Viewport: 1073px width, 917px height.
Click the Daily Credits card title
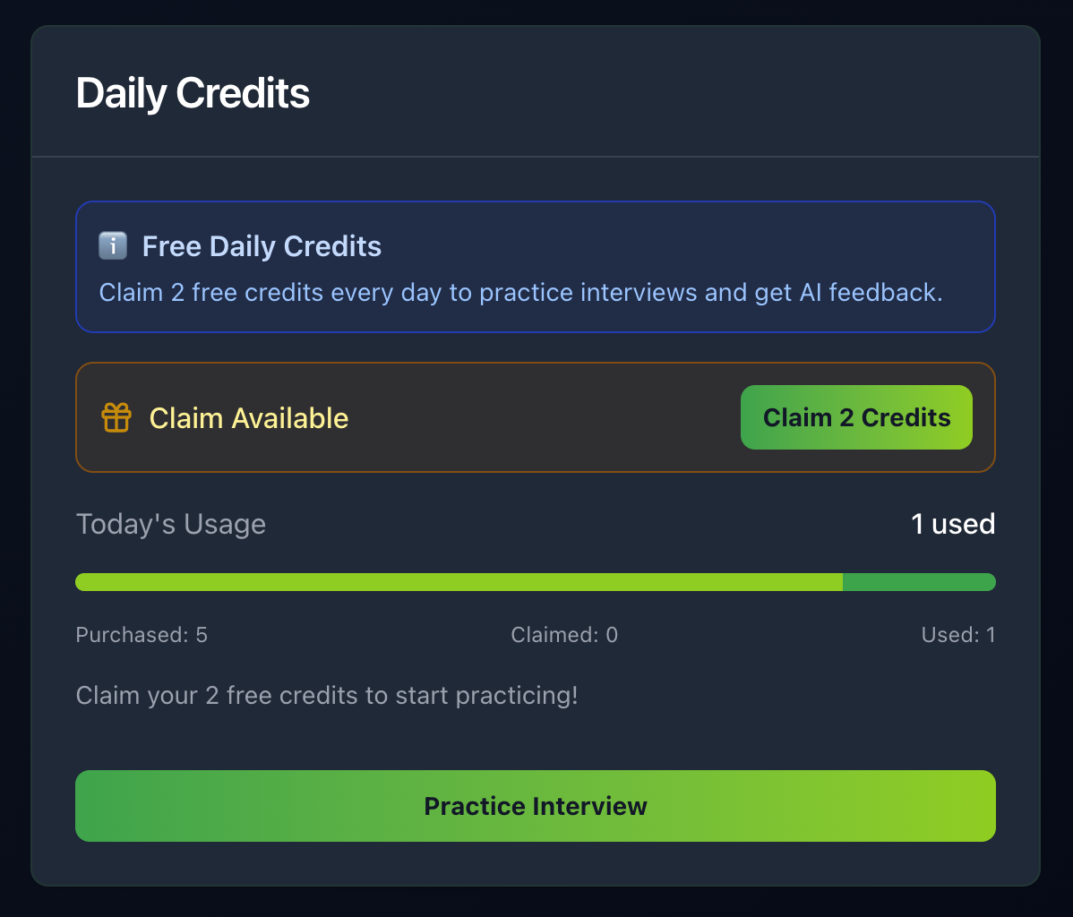click(193, 94)
